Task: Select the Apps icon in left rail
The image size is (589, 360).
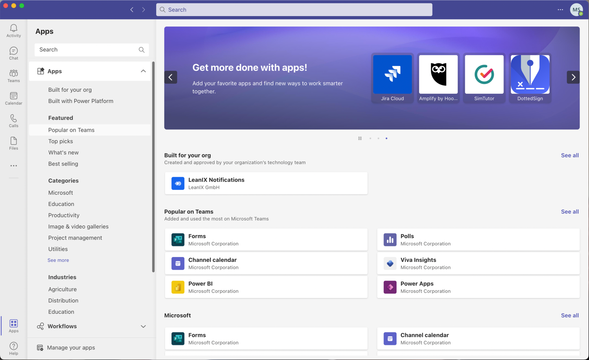Action: pos(14,326)
